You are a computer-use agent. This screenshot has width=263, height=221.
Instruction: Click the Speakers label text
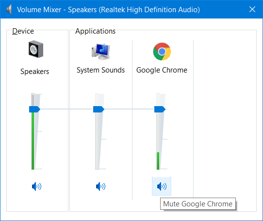click(x=35, y=72)
